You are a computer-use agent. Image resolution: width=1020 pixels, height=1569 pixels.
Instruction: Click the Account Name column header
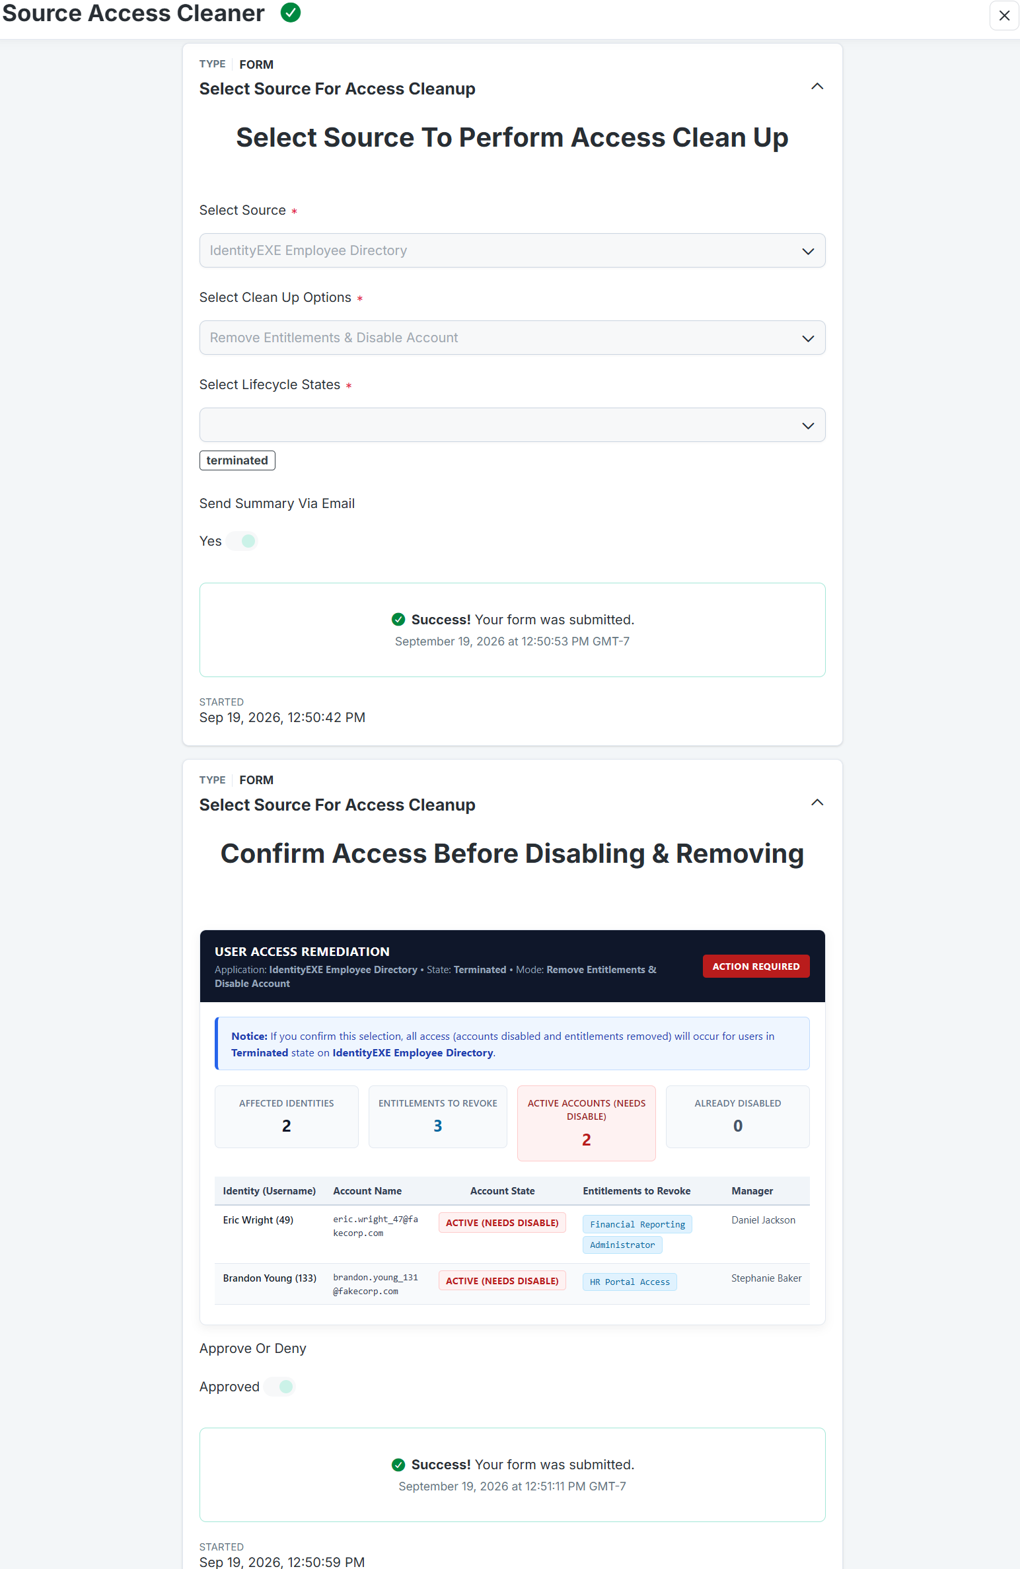tap(367, 1191)
